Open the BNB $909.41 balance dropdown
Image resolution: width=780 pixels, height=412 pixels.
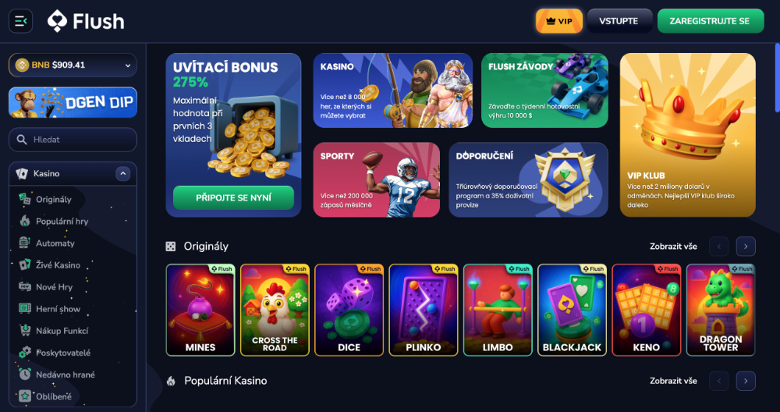(73, 66)
